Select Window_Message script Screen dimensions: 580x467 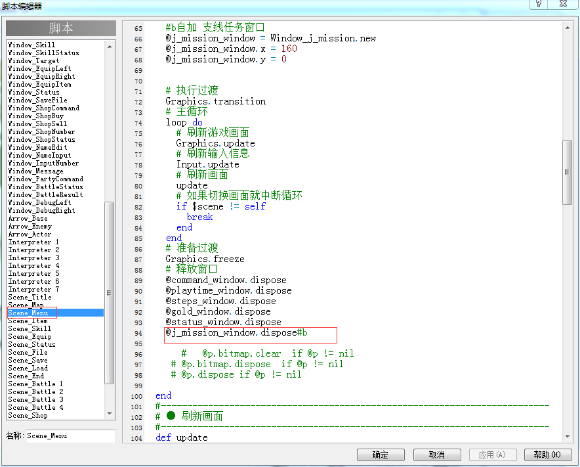(x=36, y=171)
